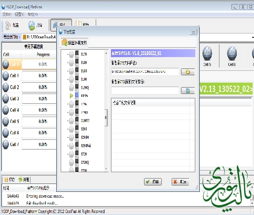Click the globe start icon in toolbar
254x215 pixels.
tap(32, 26)
